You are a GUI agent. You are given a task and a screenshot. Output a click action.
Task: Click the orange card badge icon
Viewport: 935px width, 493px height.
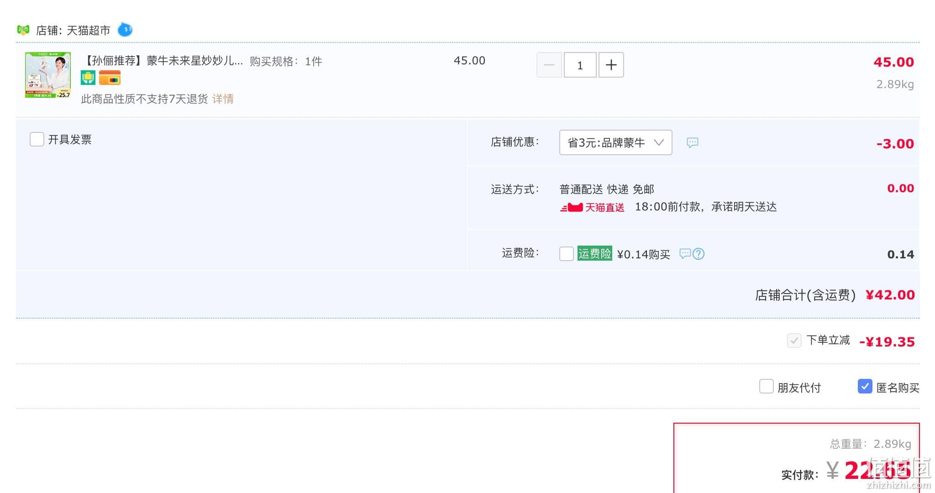pyautogui.click(x=110, y=78)
